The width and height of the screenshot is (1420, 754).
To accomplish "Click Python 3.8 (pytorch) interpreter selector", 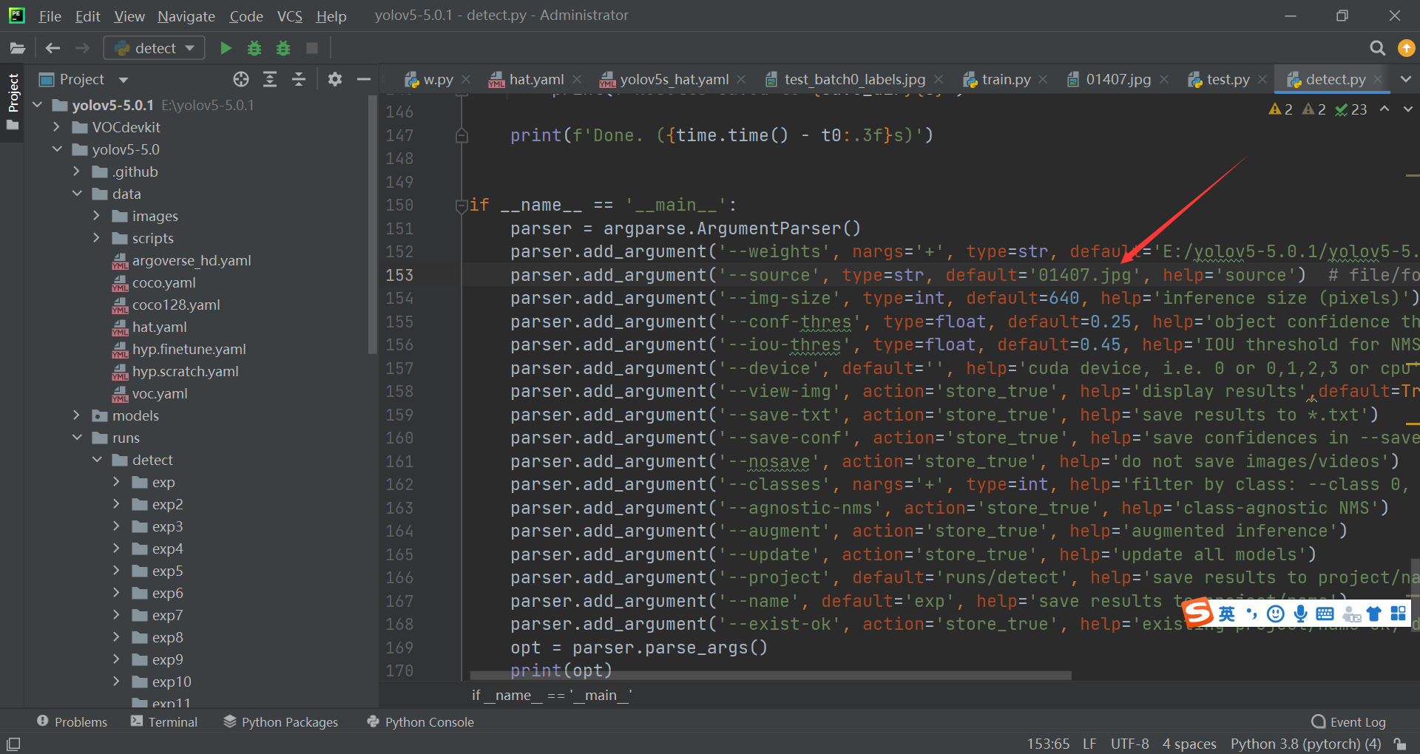I will [x=1305, y=744].
